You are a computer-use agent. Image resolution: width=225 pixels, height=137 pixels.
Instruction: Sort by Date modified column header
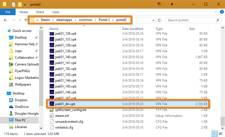(x=133, y=29)
